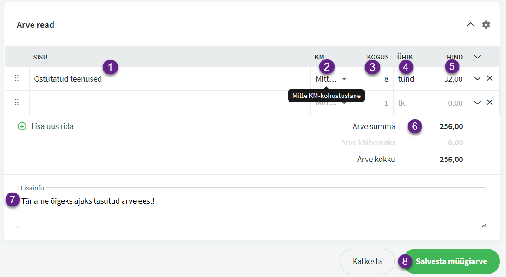Click into the Lisainfo text area
506x277 pixels.
tap(251, 211)
